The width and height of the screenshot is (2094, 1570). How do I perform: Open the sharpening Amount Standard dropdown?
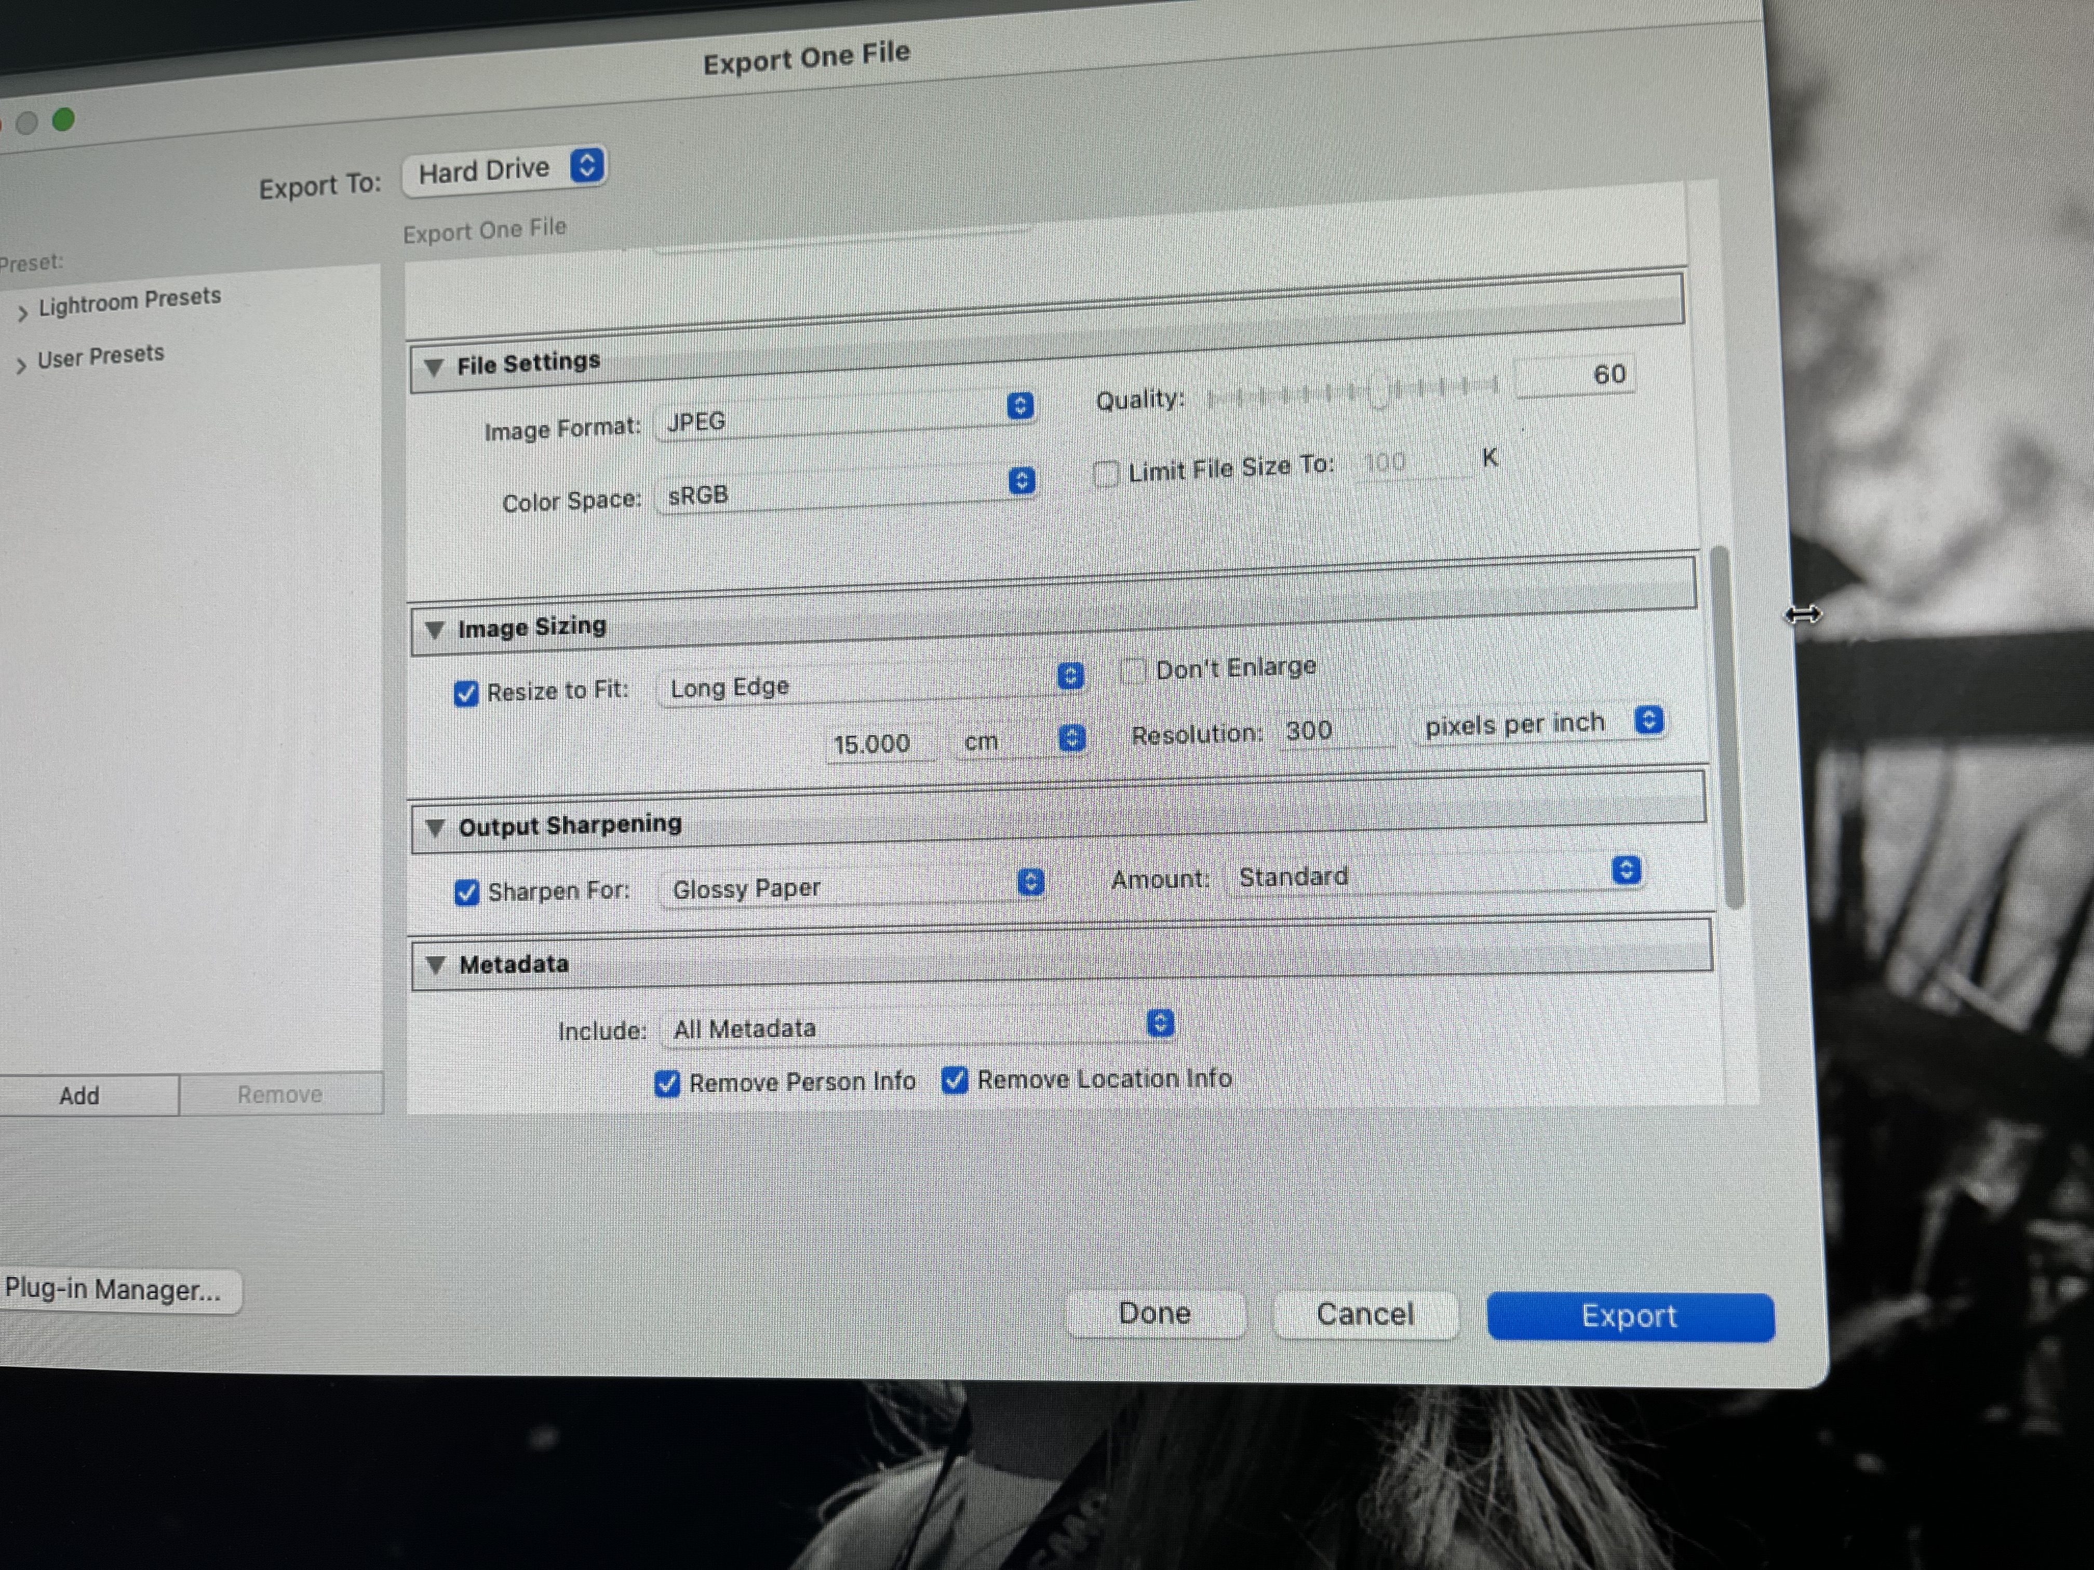coord(1436,874)
